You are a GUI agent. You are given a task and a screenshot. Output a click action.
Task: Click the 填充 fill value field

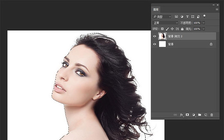coord(197,29)
